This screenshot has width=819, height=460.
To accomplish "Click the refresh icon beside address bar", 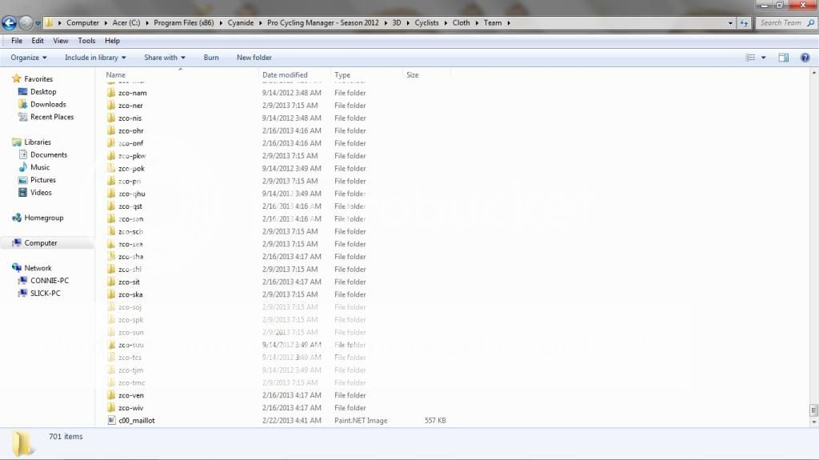I will (745, 23).
